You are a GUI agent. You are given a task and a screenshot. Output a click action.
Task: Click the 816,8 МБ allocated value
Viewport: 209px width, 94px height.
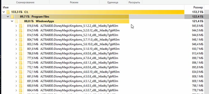(x=33, y=26)
